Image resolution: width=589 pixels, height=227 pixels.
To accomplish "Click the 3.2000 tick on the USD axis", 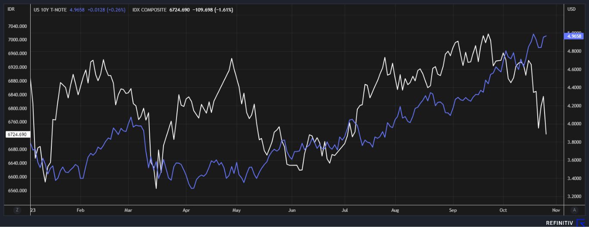I will coord(574,196).
